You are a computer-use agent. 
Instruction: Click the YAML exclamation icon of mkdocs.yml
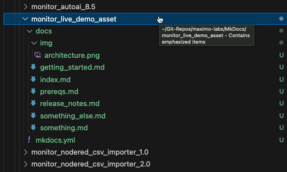[x=29, y=140]
